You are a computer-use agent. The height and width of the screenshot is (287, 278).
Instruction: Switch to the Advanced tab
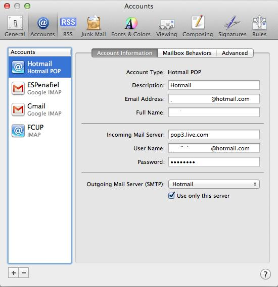pyautogui.click(x=235, y=53)
